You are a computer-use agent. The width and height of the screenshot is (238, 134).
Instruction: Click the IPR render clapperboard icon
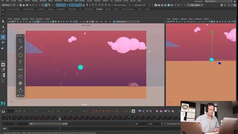(162, 5)
